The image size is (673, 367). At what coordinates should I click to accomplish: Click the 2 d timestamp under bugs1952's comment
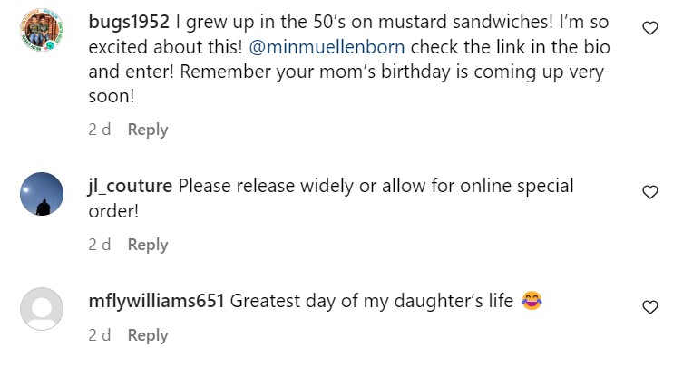pos(99,130)
